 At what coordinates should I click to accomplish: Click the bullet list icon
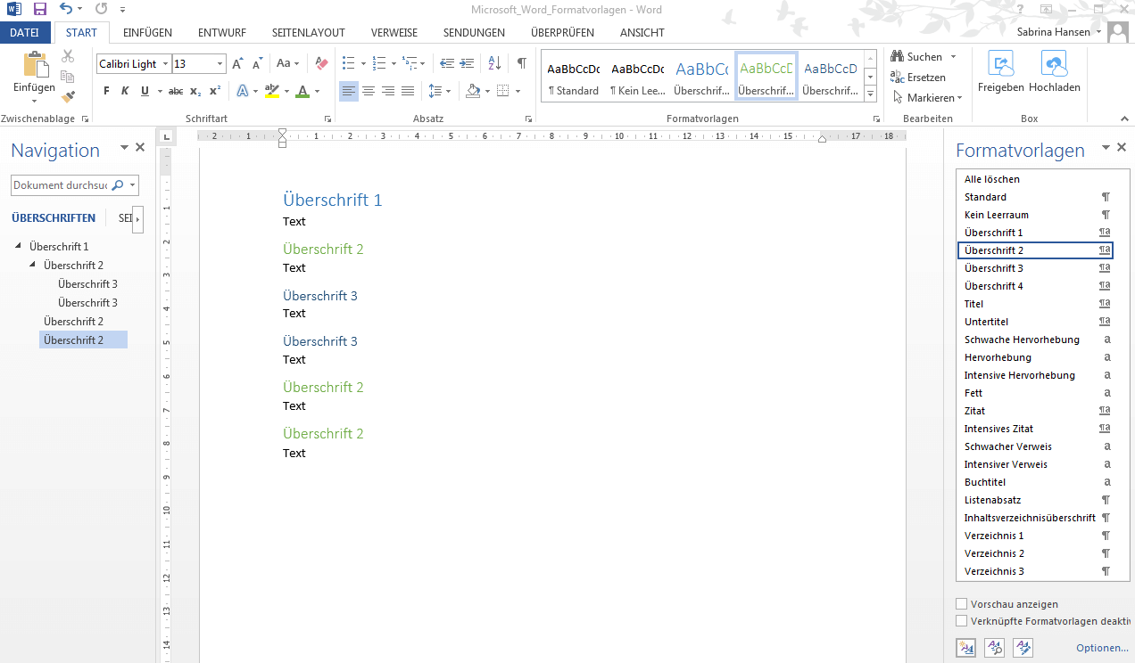click(348, 64)
